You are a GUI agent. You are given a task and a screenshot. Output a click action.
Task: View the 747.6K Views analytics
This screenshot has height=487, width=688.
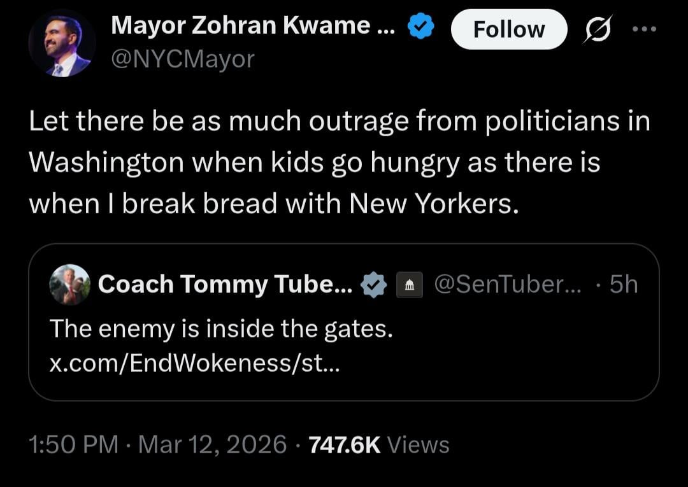(379, 444)
